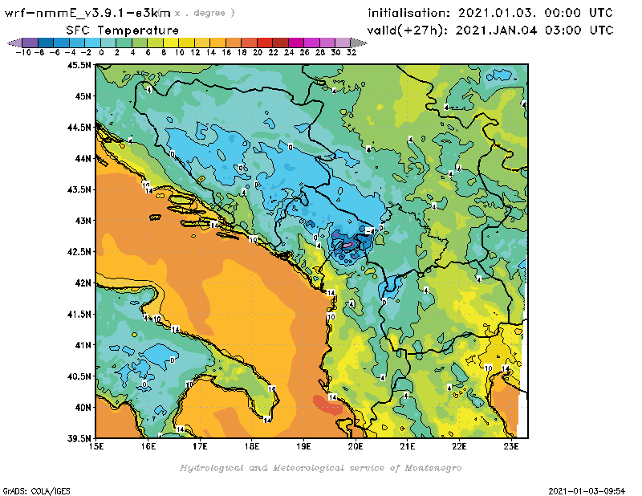Click the 'GrADS: COLA/IGES' credit text

[37, 491]
